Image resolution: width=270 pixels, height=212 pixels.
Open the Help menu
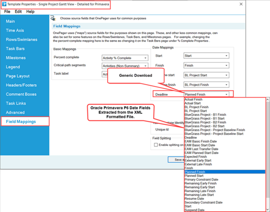[x=30, y=12]
